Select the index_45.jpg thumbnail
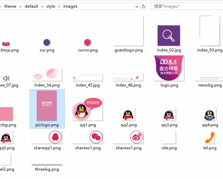Screen dimensions: 223x179 click(87, 77)
